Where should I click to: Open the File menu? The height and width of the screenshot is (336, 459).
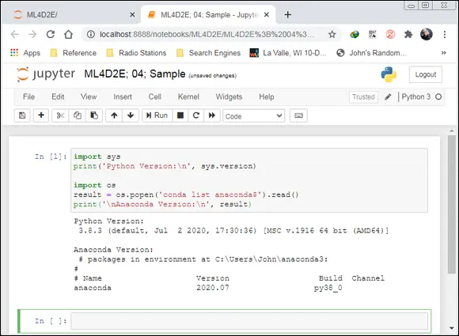pyautogui.click(x=28, y=96)
